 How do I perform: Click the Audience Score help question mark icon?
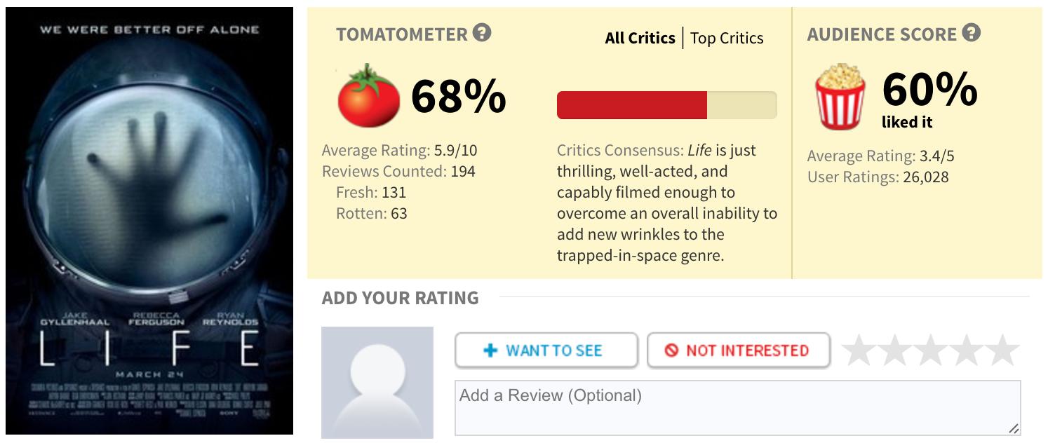(x=971, y=33)
